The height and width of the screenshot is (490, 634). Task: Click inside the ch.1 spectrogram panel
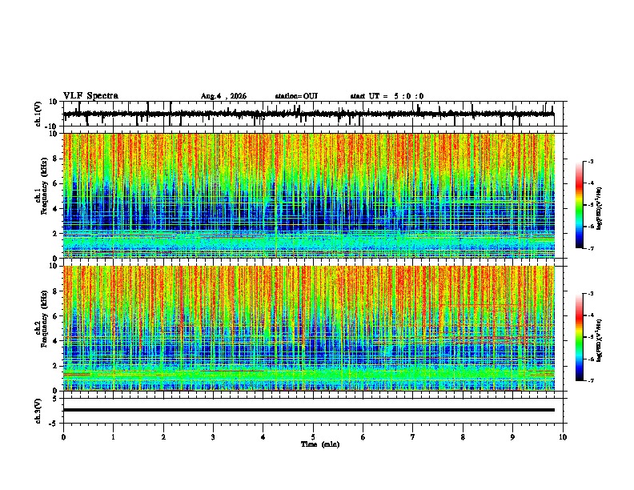[309, 195]
